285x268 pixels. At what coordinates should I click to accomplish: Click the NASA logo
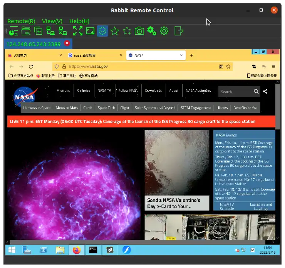[x=25, y=97]
